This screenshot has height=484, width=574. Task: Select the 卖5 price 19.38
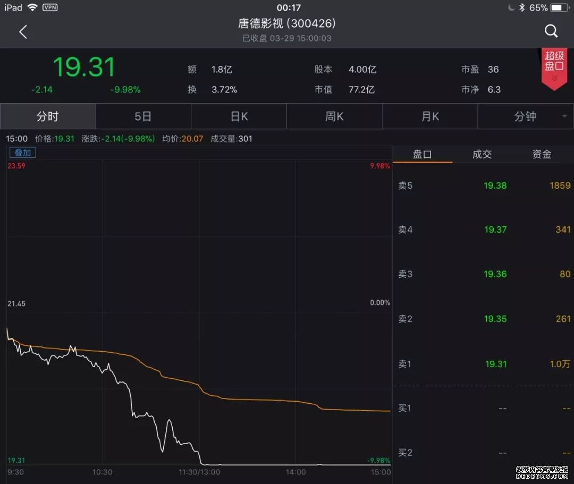[495, 185]
